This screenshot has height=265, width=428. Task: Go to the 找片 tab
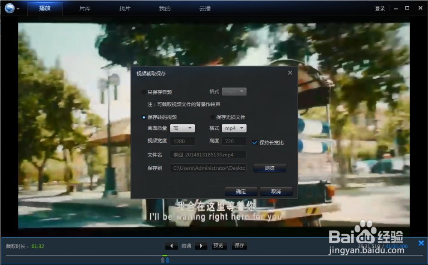(125, 9)
